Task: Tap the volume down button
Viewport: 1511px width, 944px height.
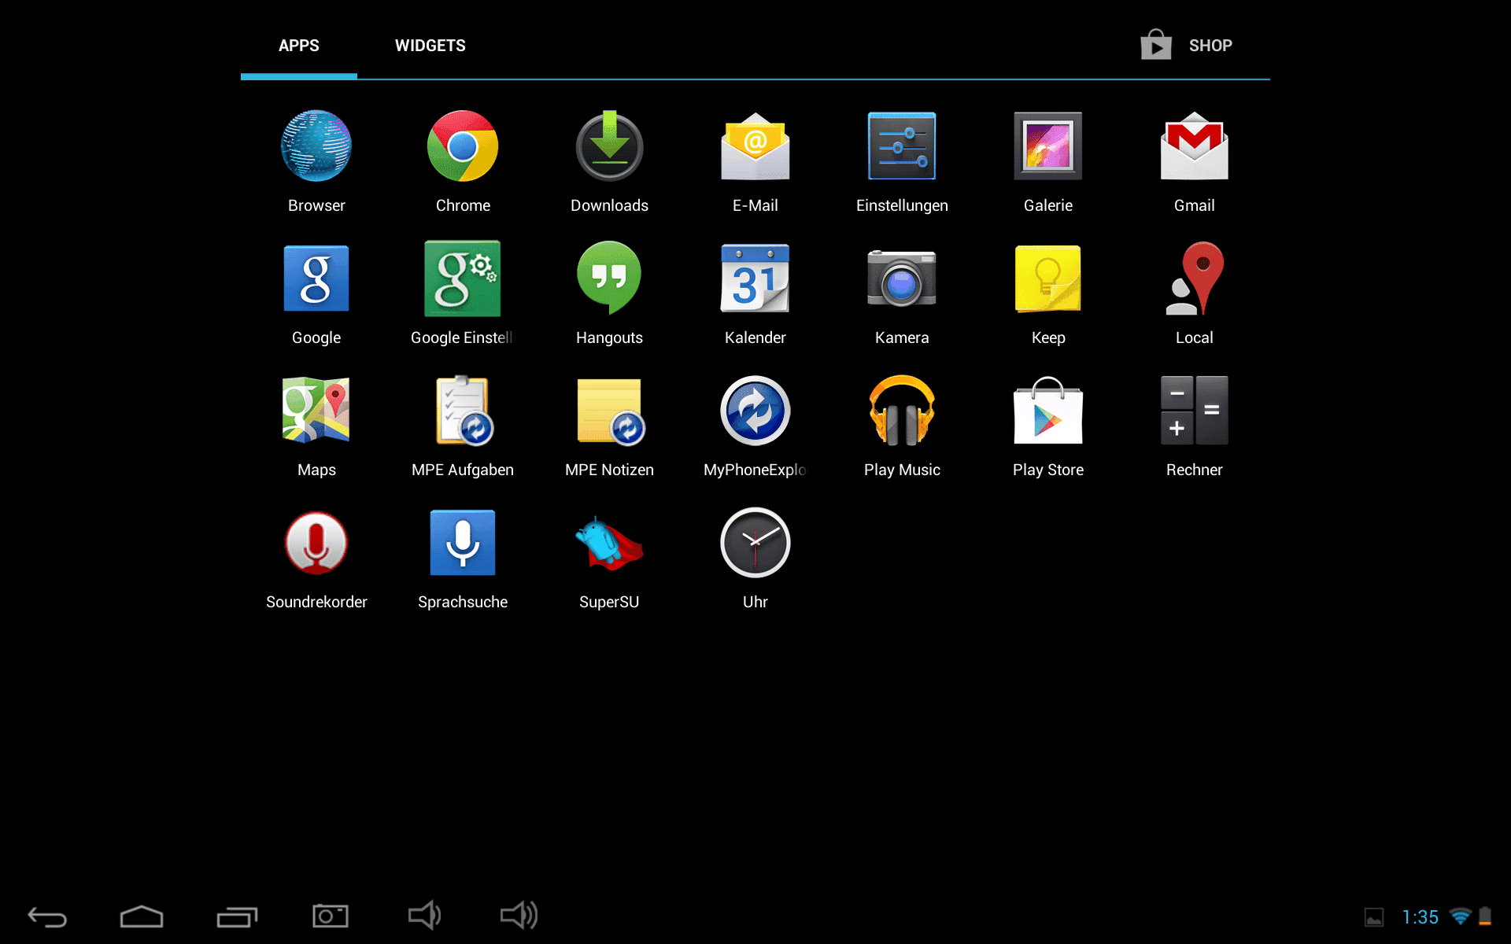Action: pos(425,916)
